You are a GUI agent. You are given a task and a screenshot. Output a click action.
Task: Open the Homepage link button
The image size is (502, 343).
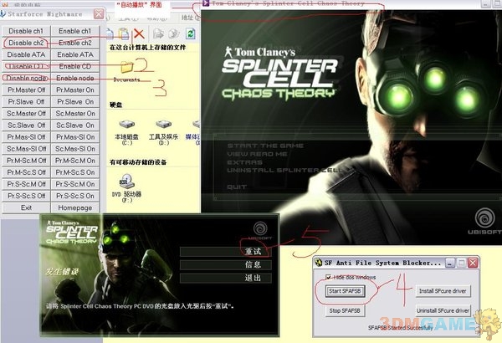[75, 207]
